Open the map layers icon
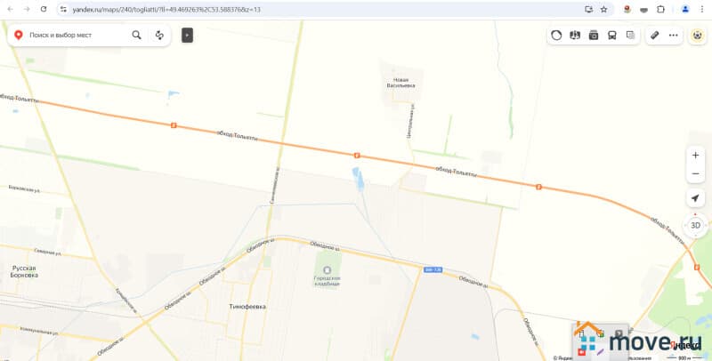Image resolution: width=712 pixels, height=361 pixels. 631,36
